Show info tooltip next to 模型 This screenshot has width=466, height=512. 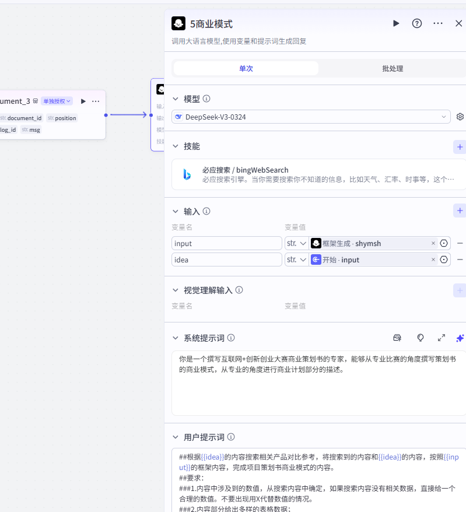click(206, 99)
